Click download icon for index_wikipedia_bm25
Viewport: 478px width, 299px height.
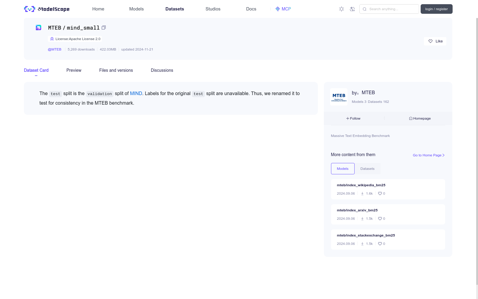(x=362, y=193)
